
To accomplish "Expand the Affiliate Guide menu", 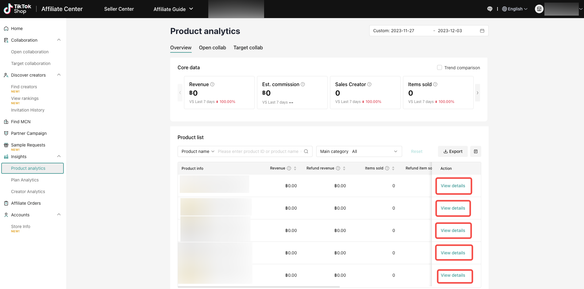I will pos(173,9).
